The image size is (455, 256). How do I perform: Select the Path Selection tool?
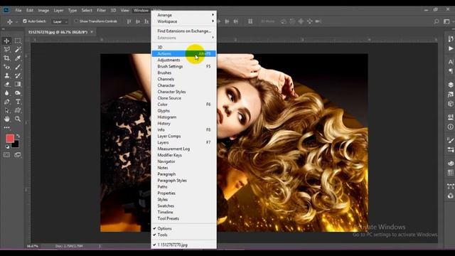pos(6,111)
